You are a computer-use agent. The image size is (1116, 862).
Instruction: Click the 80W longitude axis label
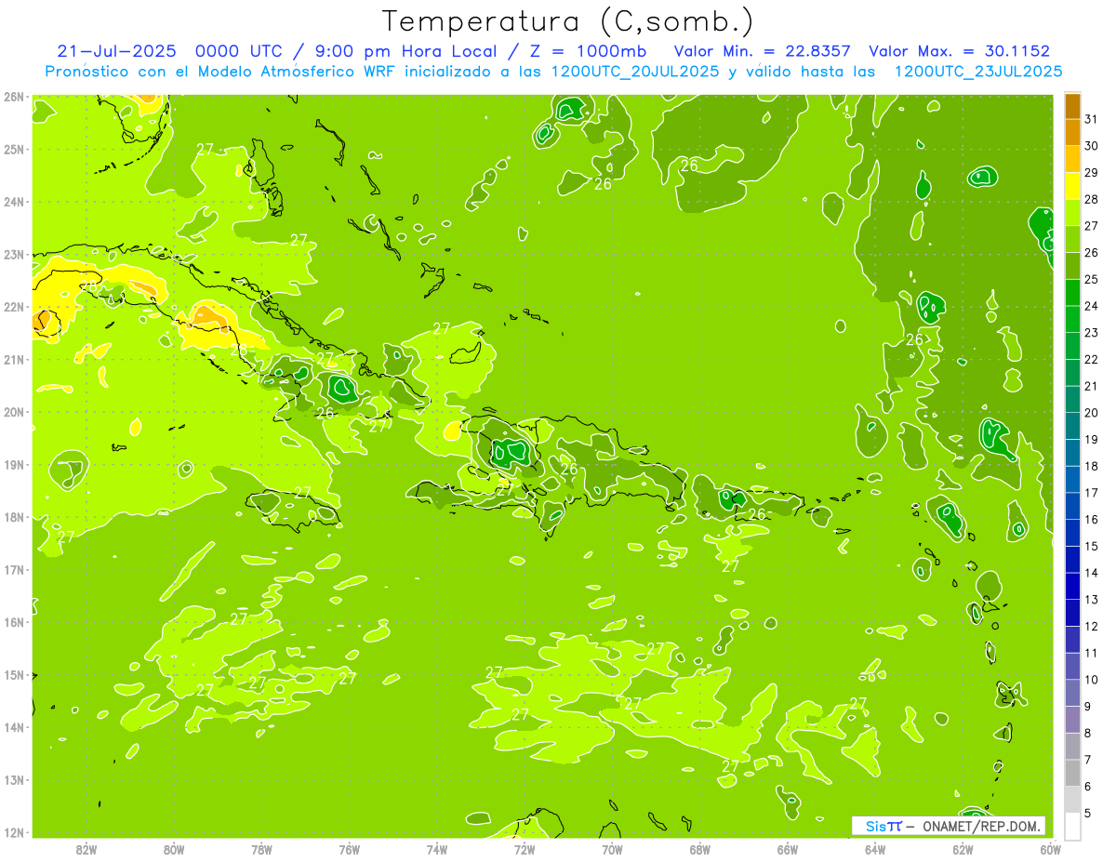[x=174, y=849]
